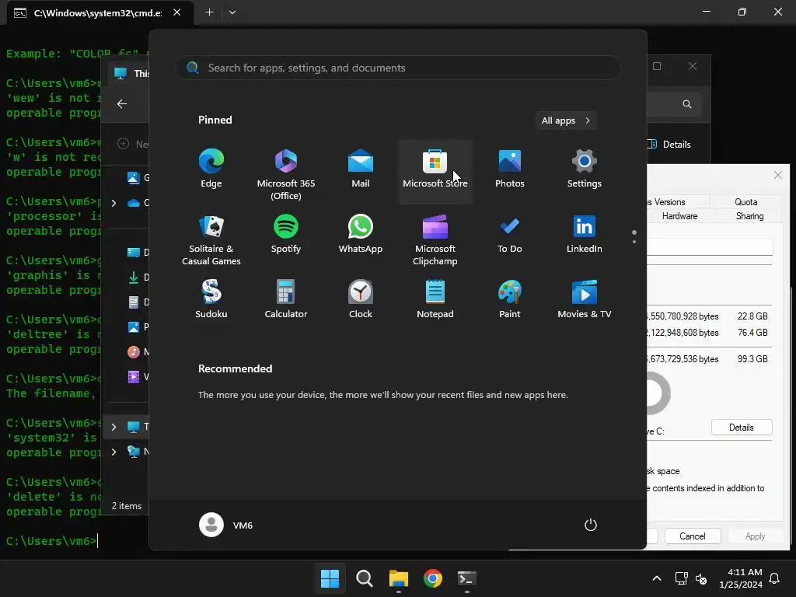Click Cancel in properties dialog
This screenshot has height=597, width=796.
692,536
